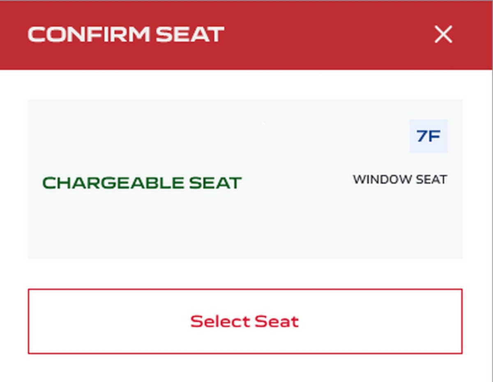Image resolution: width=493 pixels, height=382 pixels.
Task: Click the green chargeable seat text
Action: click(x=142, y=183)
